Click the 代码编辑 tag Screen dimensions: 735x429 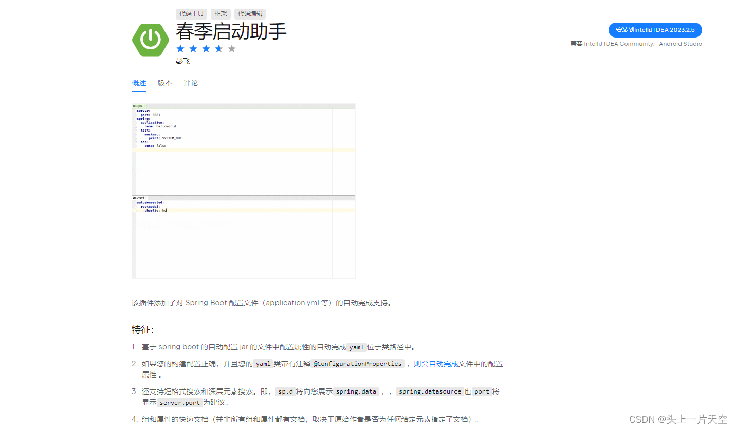point(250,14)
